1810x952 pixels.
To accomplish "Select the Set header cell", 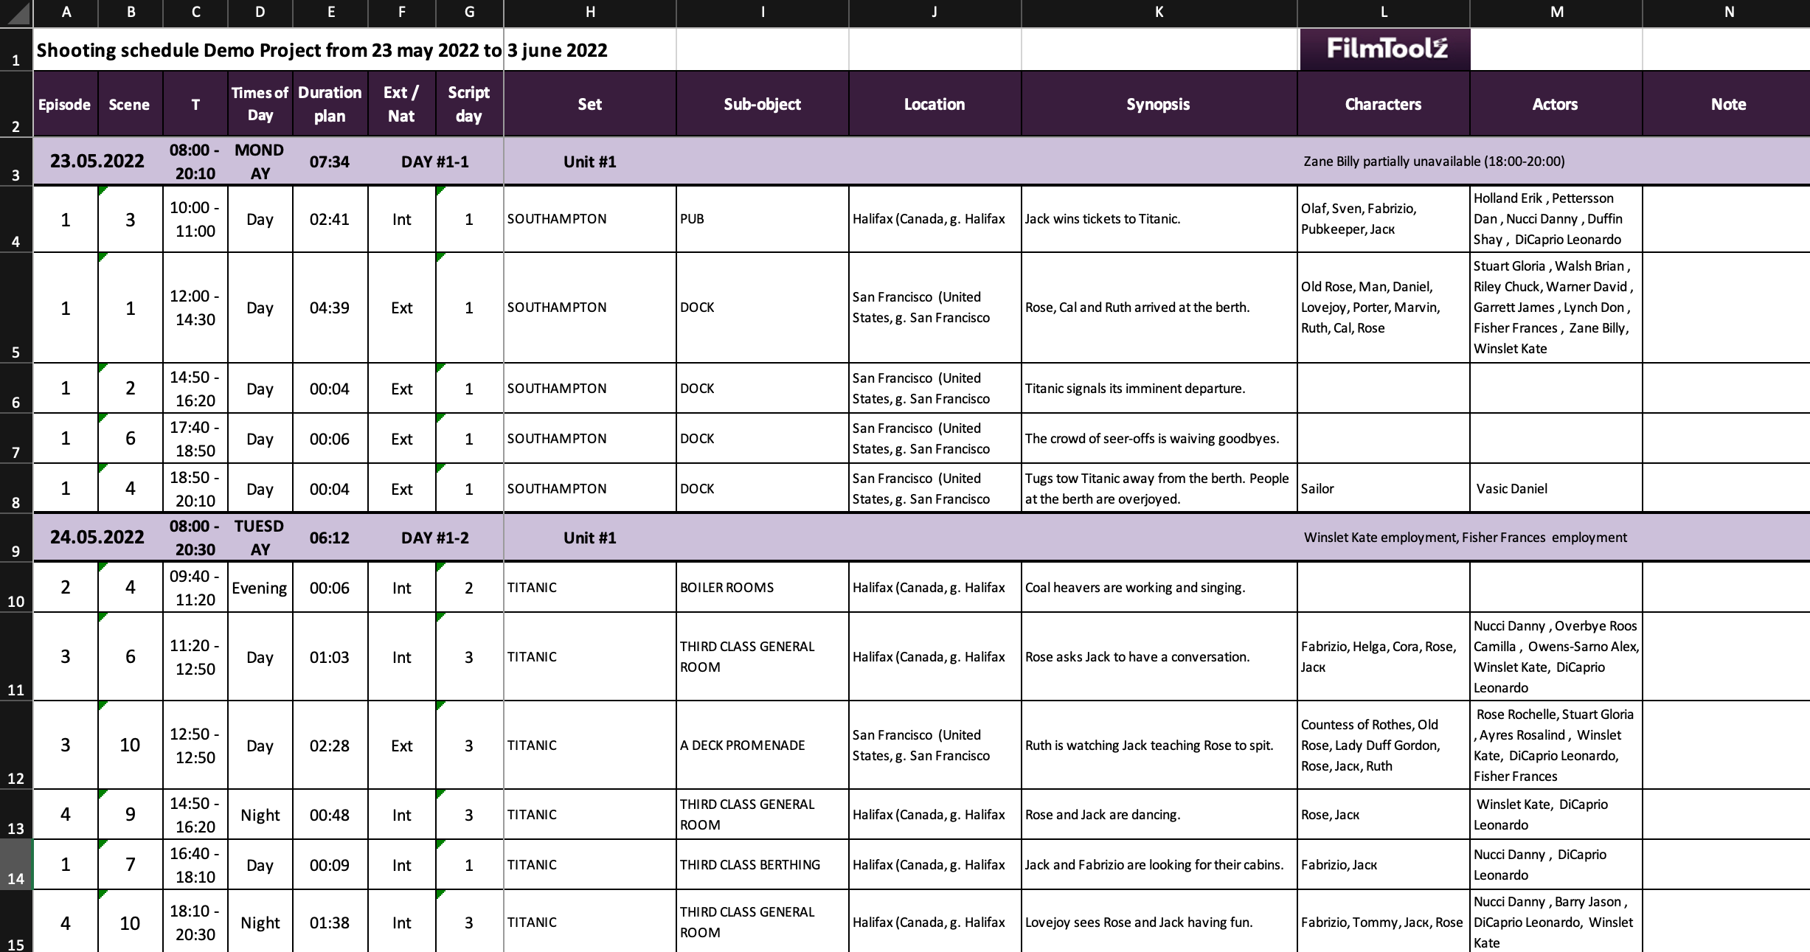I will click(590, 104).
